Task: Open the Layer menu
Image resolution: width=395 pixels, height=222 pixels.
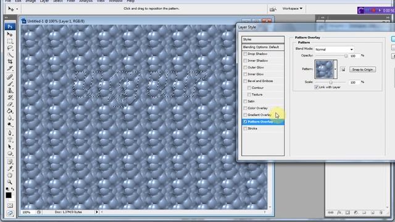Action: (44, 1)
